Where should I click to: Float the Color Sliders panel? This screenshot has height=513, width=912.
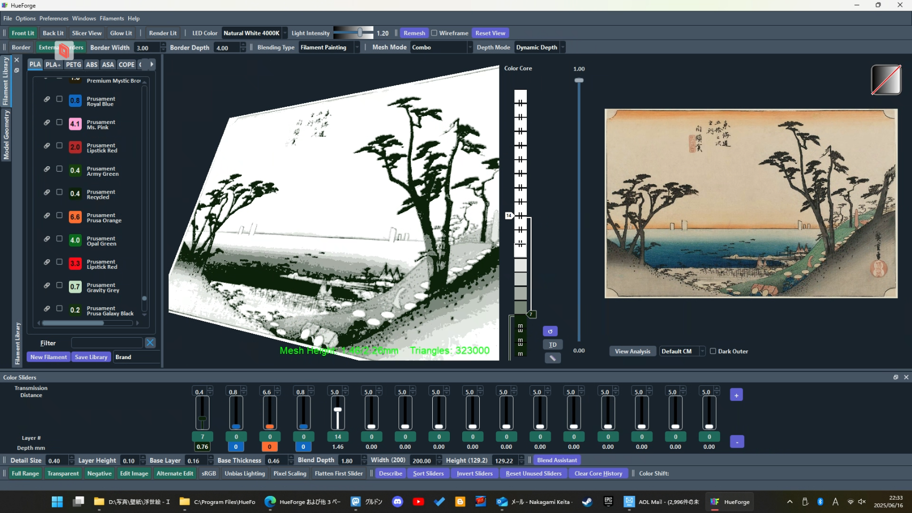point(896,377)
